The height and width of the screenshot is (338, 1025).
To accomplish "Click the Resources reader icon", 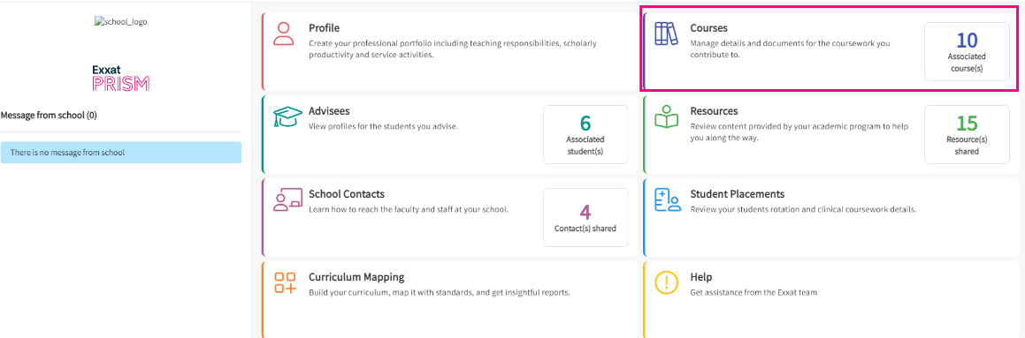I will (x=666, y=116).
